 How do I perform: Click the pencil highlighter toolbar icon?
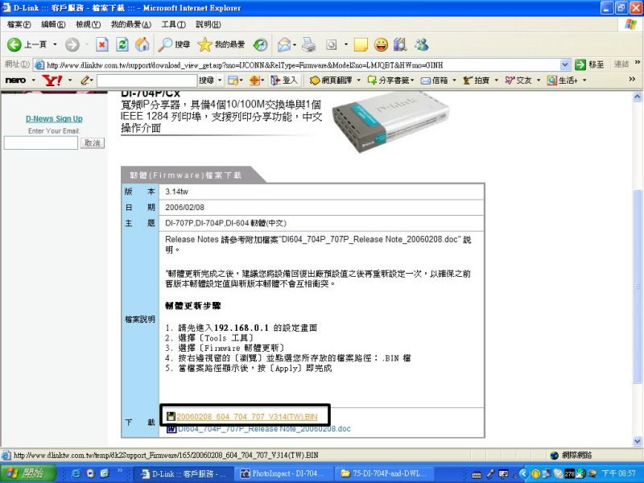coord(85,80)
